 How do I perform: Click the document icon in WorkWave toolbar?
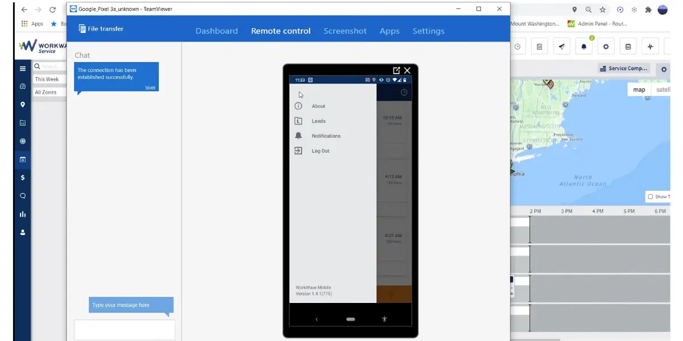[540, 47]
